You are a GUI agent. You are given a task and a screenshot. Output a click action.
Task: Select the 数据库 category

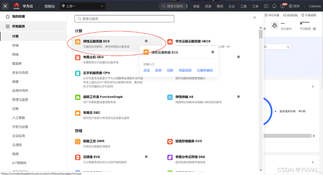[17, 63]
